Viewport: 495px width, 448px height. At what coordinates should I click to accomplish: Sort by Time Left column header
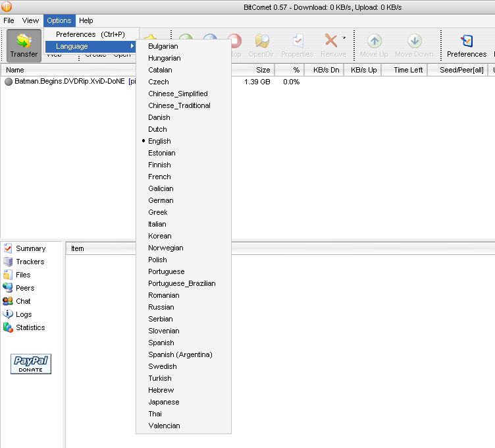click(405, 70)
